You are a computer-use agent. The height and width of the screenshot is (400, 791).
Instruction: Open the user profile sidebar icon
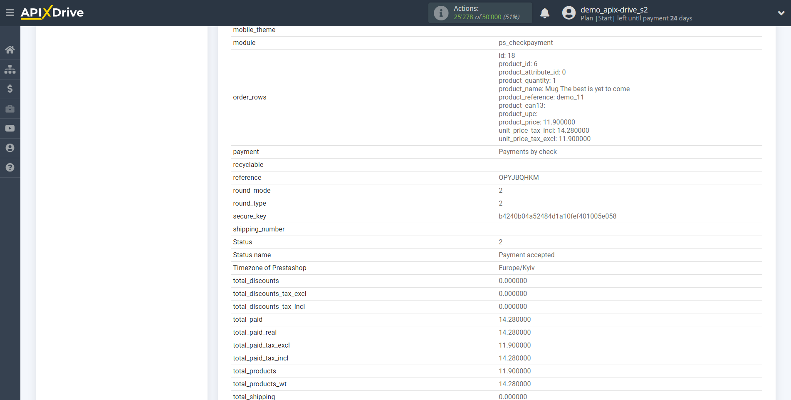point(10,148)
